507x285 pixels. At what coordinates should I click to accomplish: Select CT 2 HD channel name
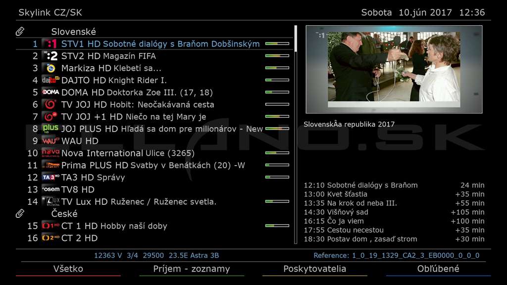(80, 238)
